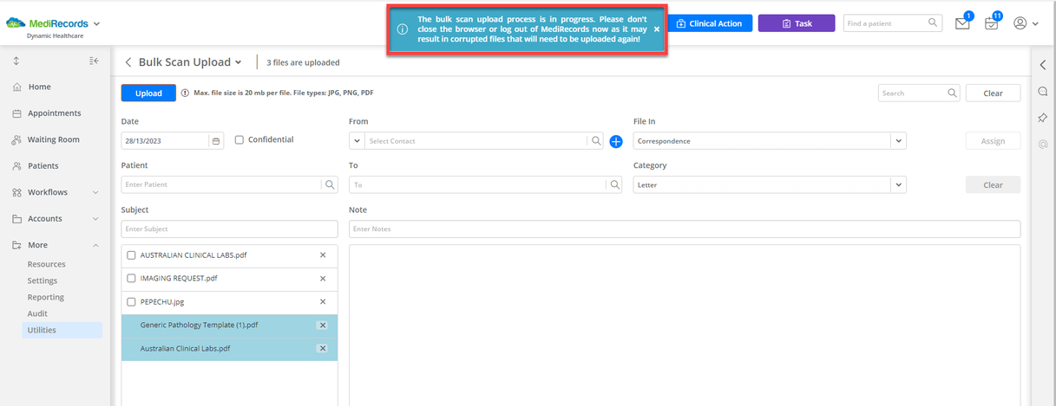
Task: Click the Enter Notes field
Action: pos(685,229)
